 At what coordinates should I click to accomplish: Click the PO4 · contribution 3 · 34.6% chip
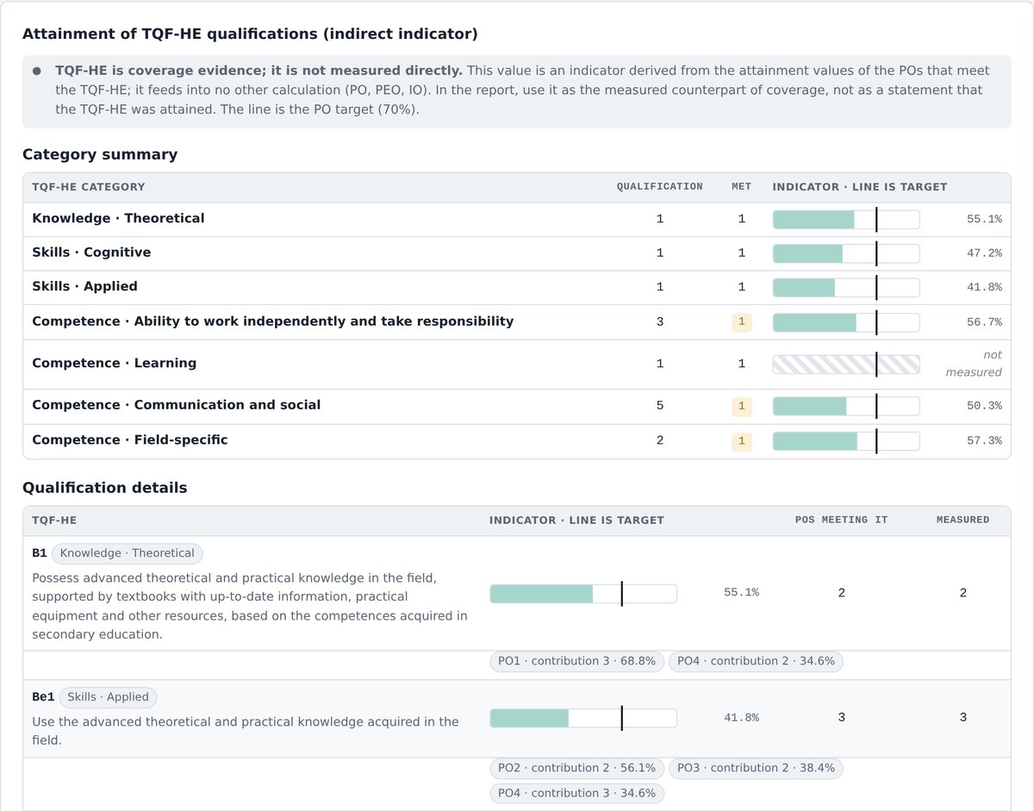(x=576, y=793)
